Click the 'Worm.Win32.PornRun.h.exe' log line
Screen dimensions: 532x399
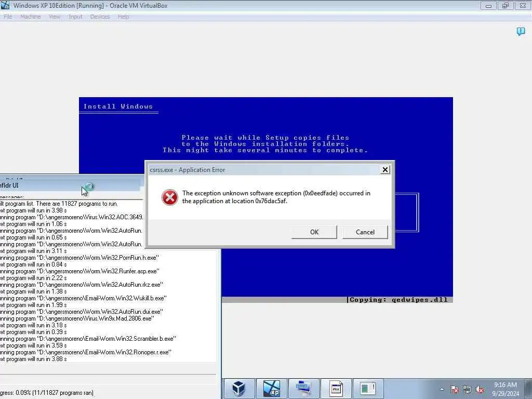coord(79,258)
